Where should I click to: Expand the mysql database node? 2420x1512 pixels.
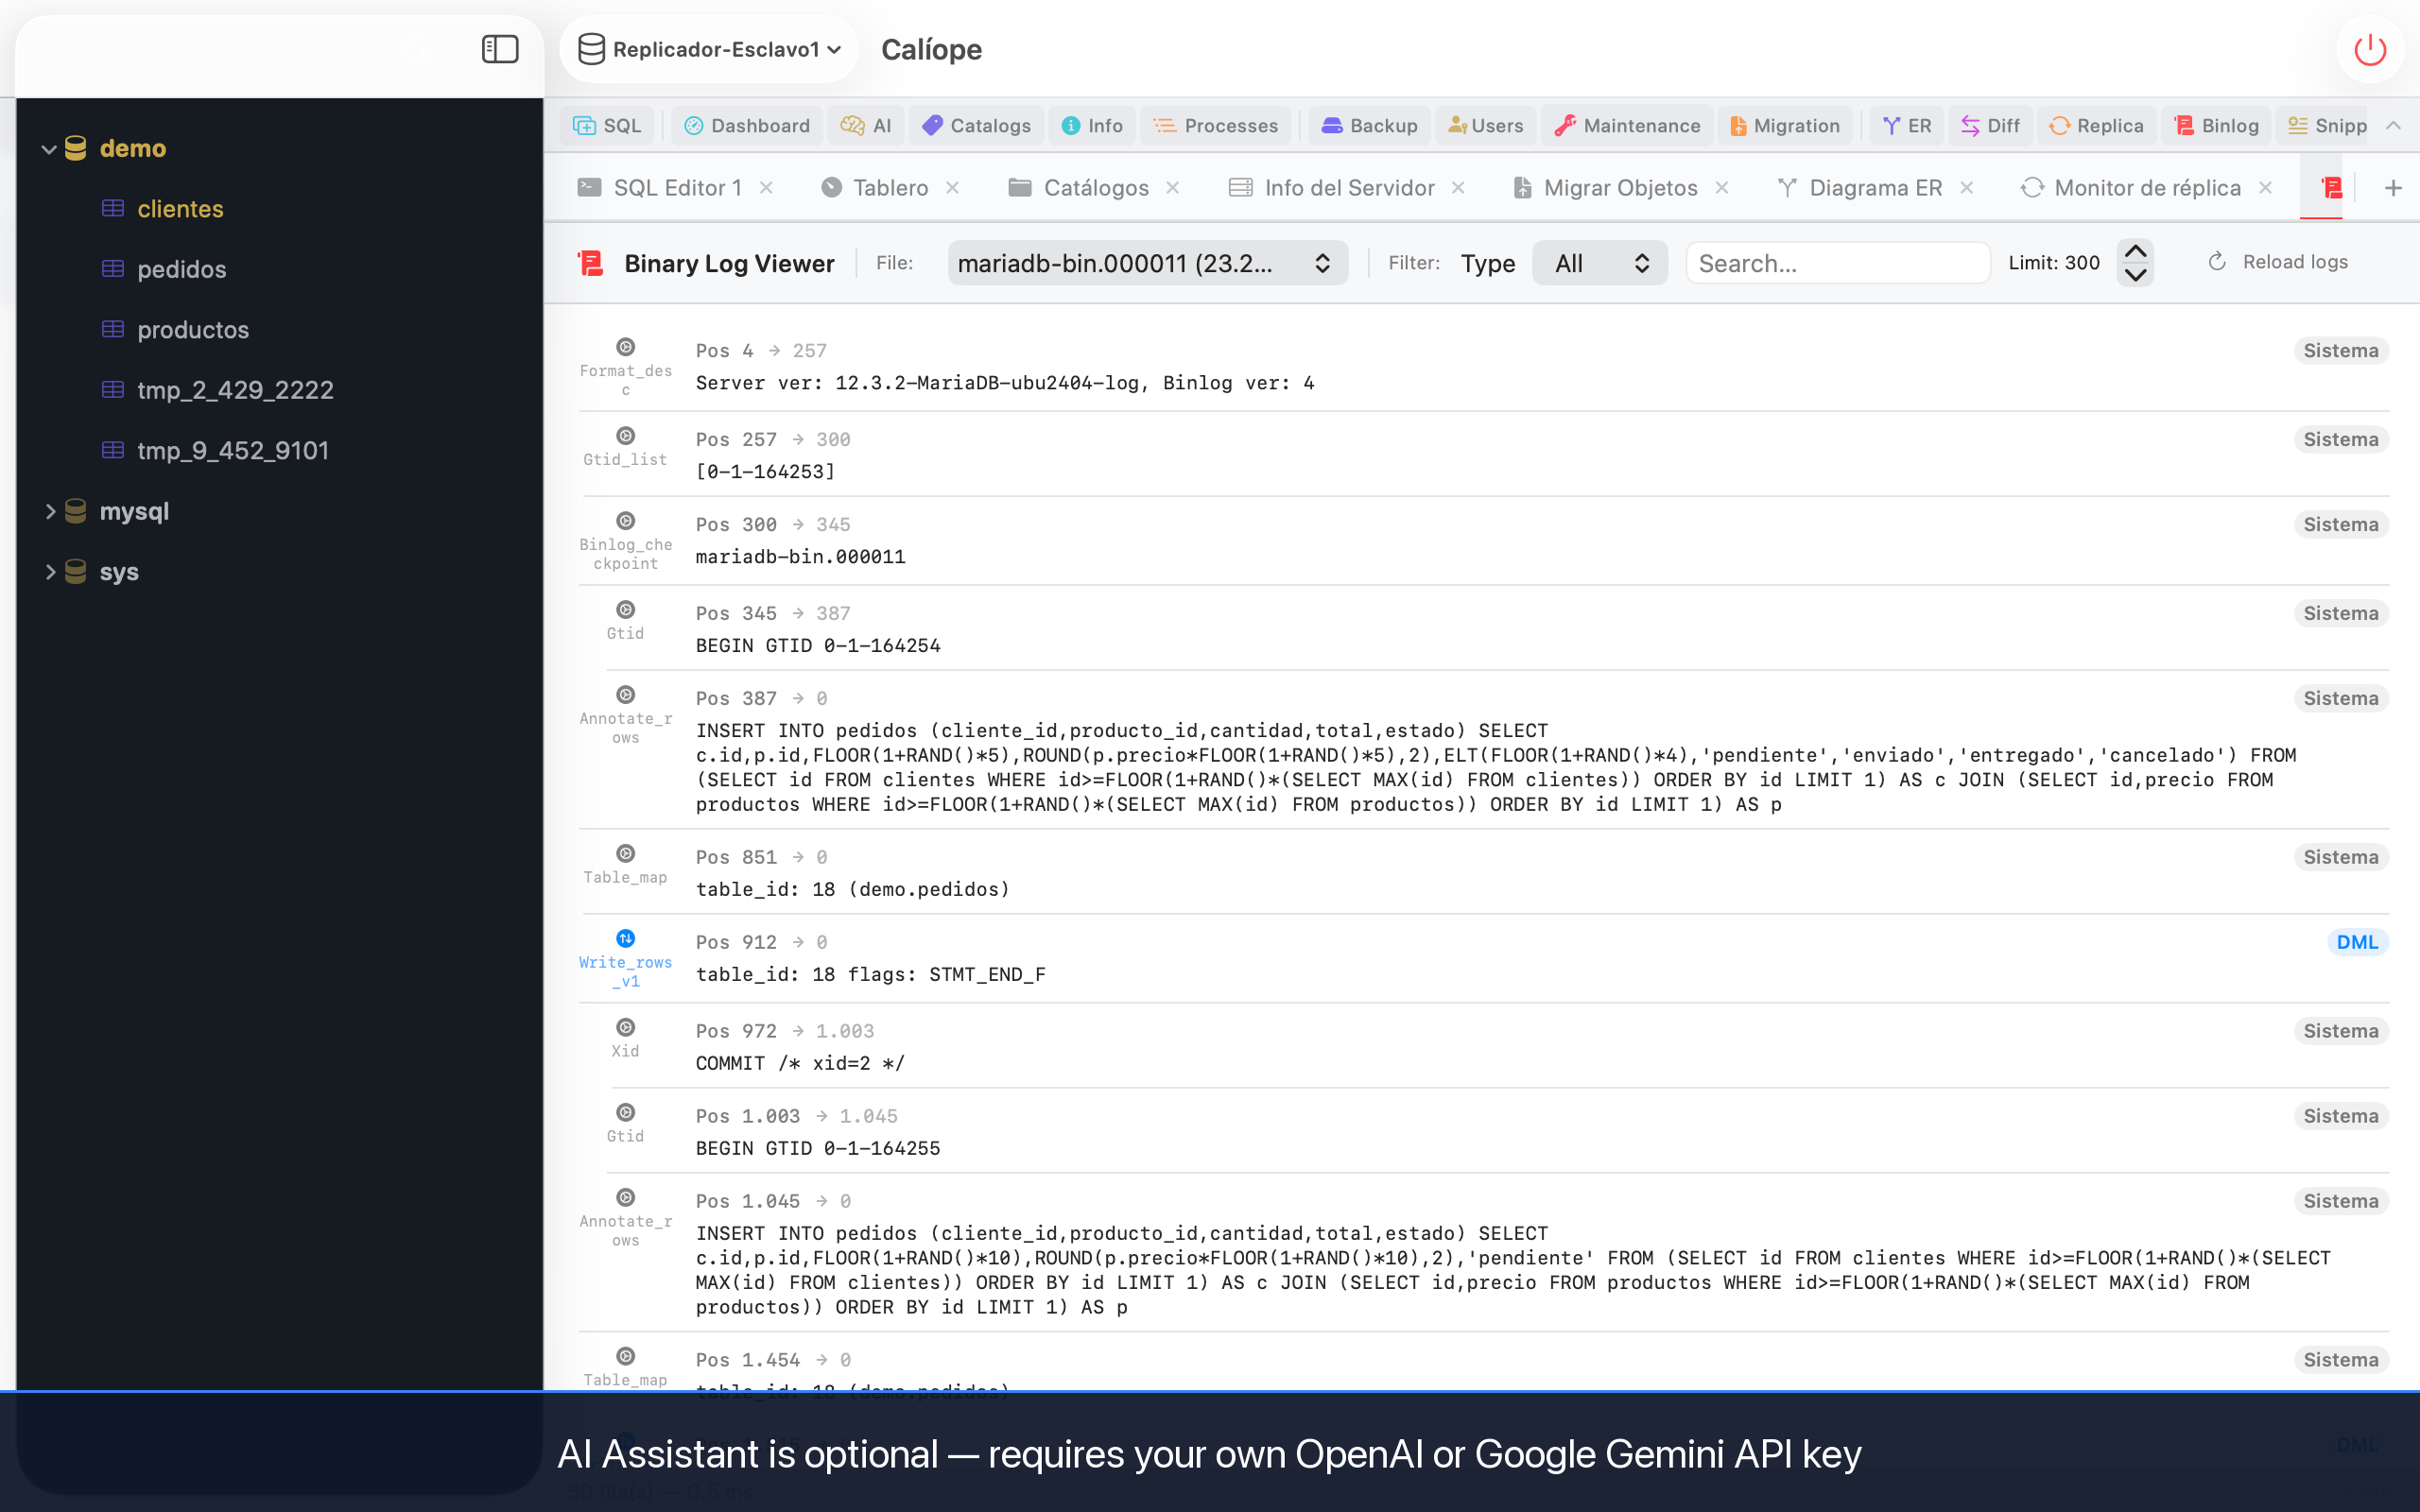[49, 511]
